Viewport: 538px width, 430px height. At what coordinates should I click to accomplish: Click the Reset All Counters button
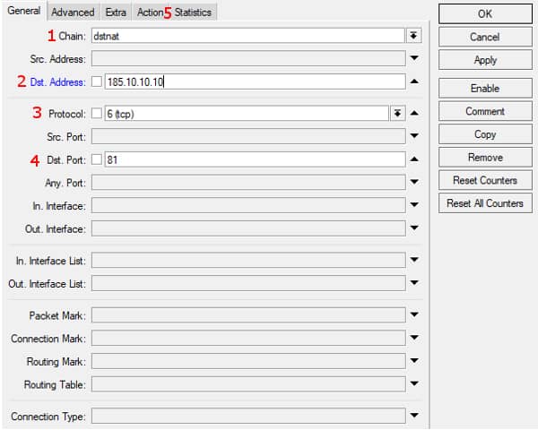coord(485,203)
